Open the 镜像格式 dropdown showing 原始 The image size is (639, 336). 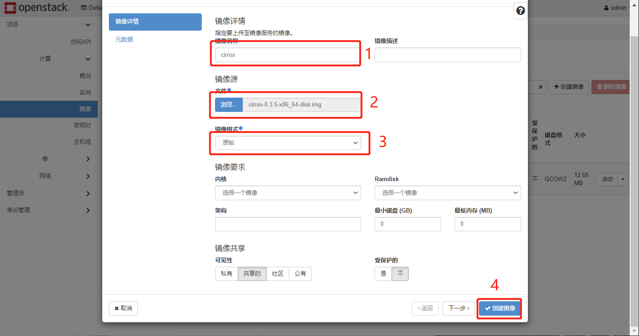[288, 143]
